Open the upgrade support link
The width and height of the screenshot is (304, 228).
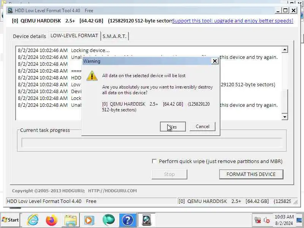tap(233, 21)
